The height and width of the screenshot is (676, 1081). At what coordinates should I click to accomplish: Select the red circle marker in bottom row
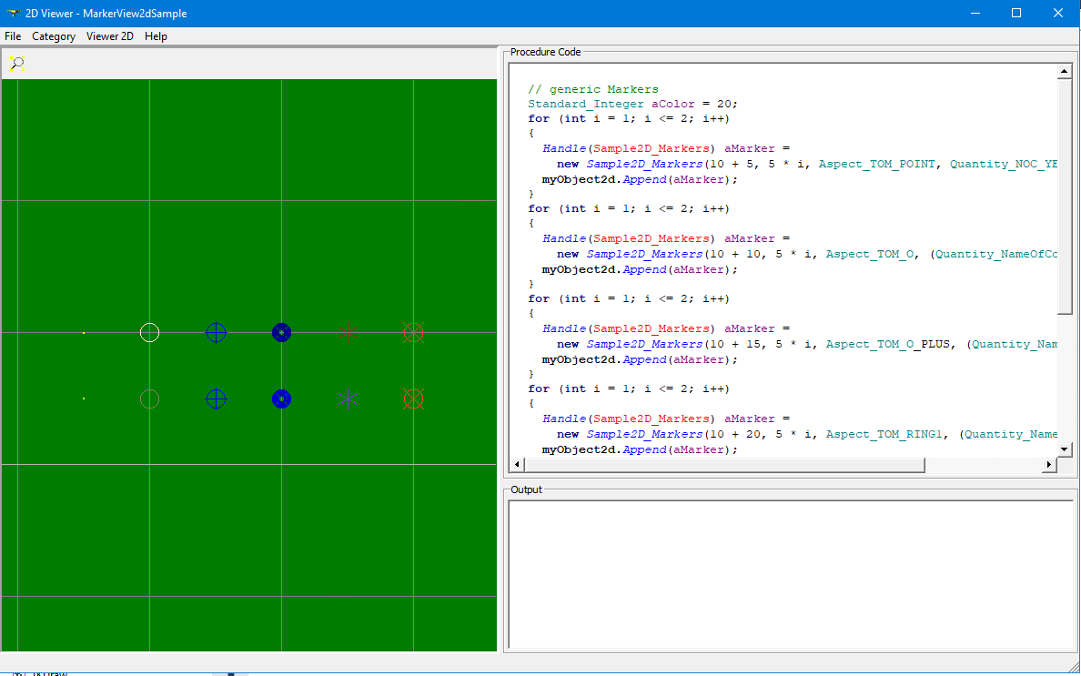149,399
